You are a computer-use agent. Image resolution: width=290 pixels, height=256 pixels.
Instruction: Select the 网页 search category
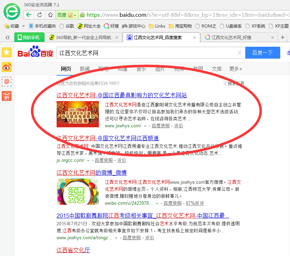tap(66, 69)
